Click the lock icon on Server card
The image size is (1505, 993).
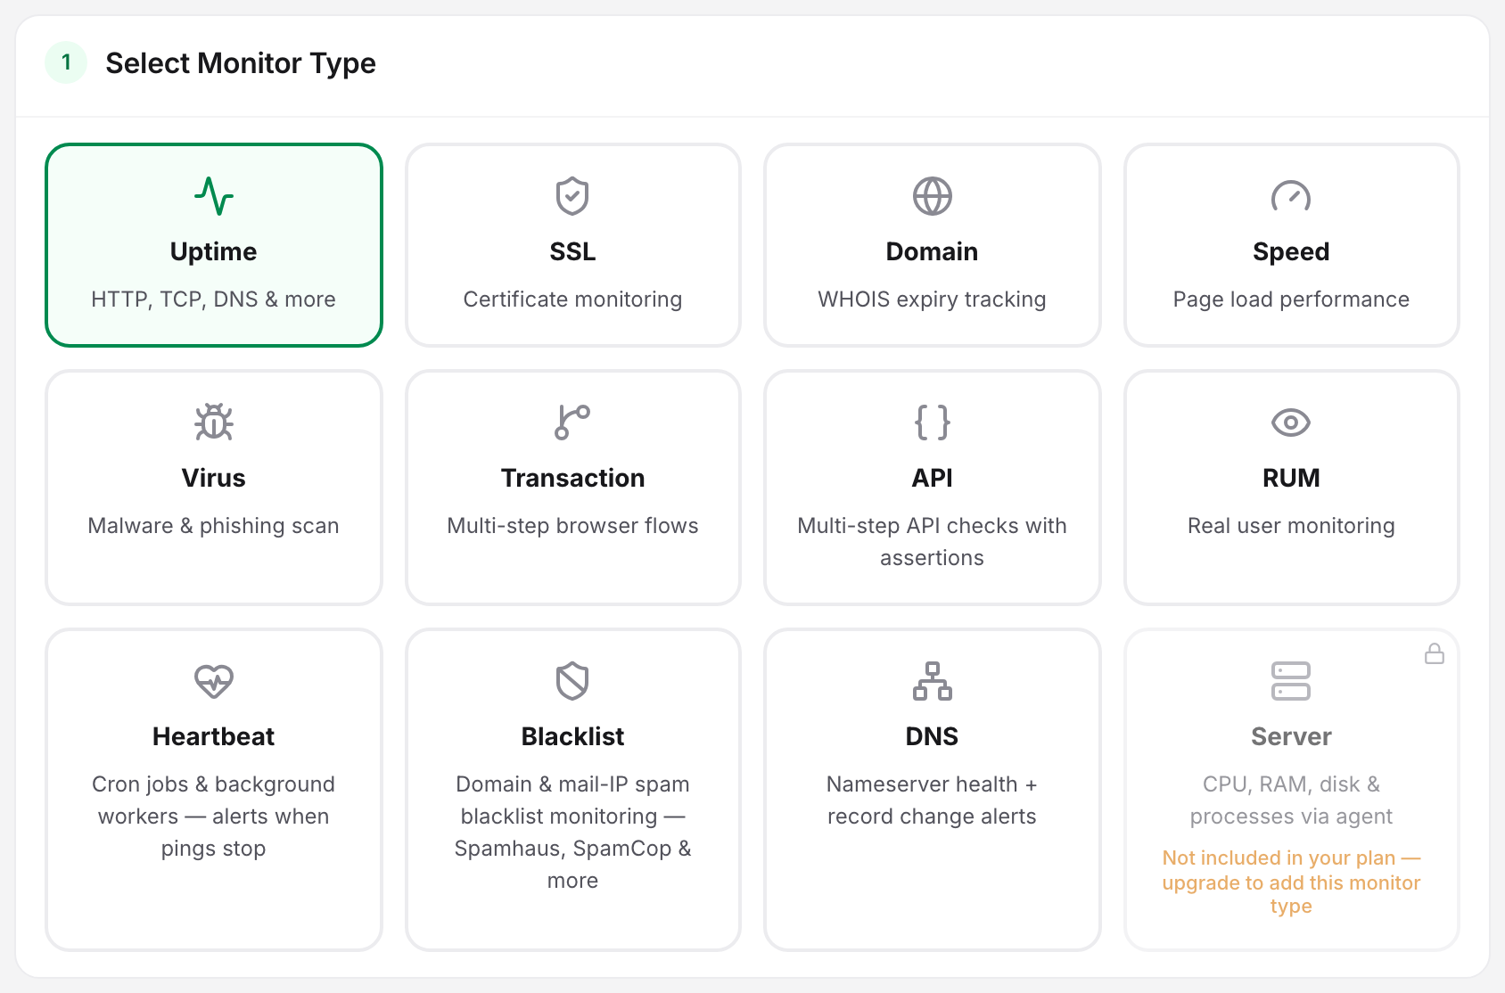(x=1435, y=653)
